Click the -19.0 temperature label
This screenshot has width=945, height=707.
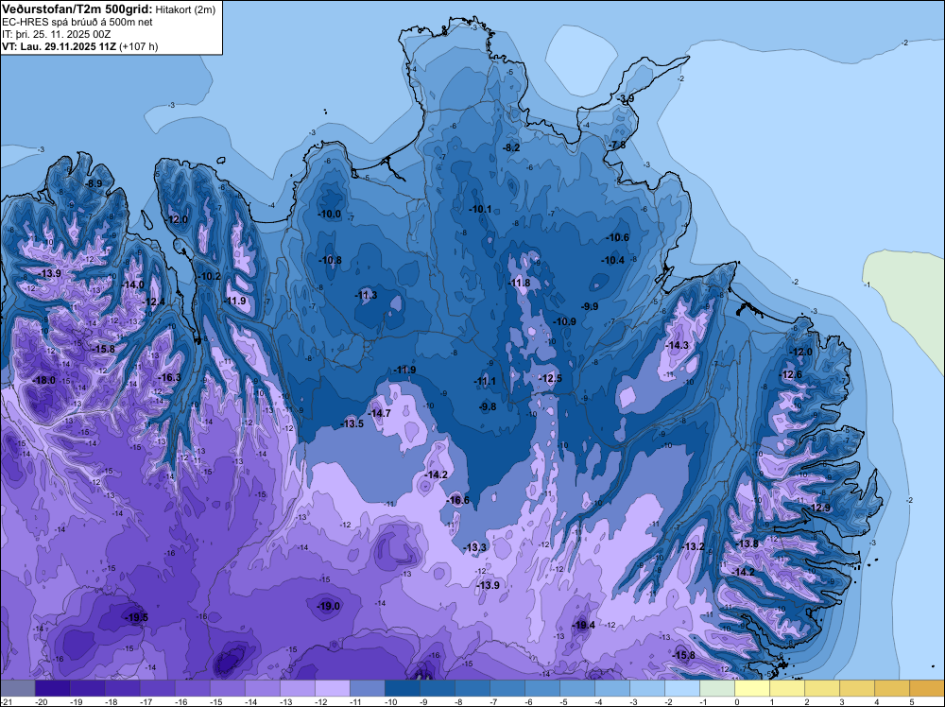point(329,607)
